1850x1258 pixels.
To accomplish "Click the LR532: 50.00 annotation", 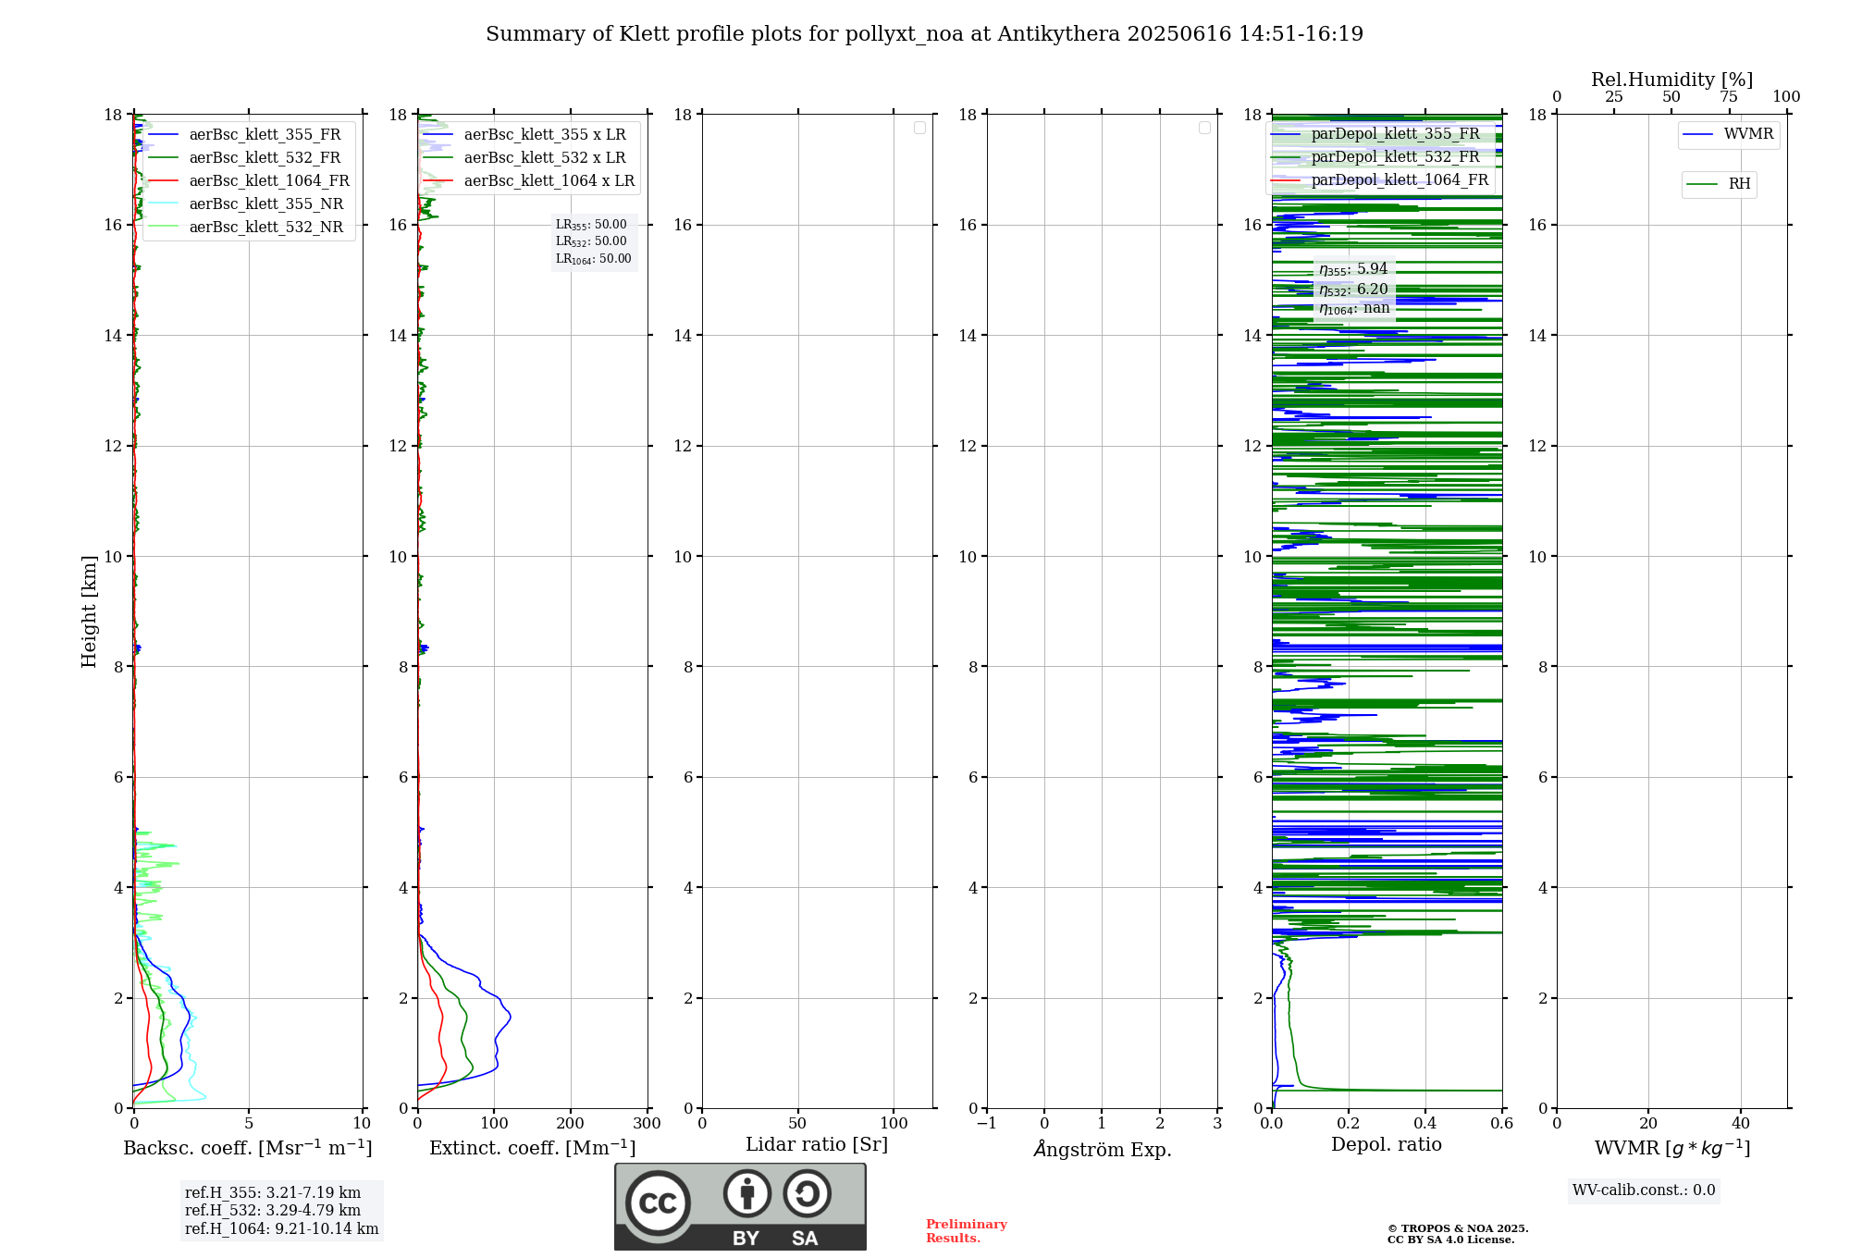I will (x=591, y=241).
